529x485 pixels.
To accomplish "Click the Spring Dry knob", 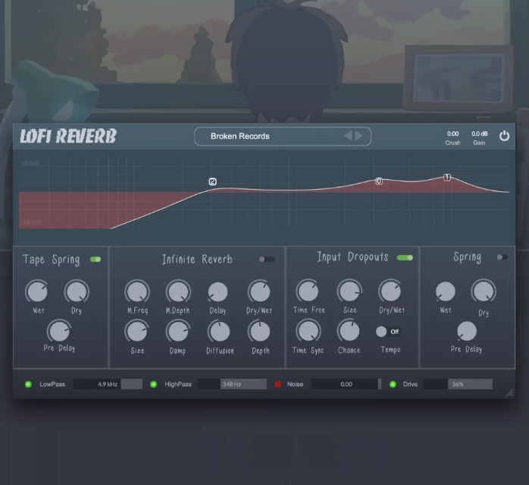I will click(484, 291).
